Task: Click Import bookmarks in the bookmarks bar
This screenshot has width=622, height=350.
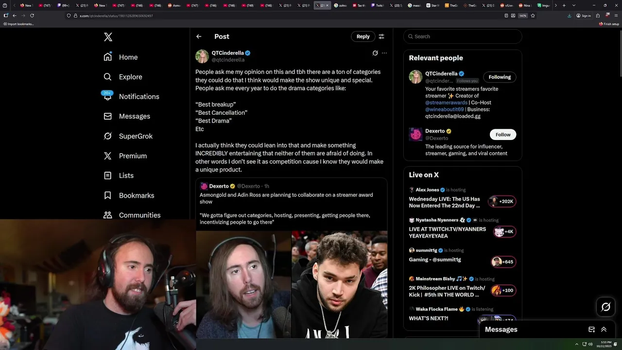Action: [x=18, y=24]
